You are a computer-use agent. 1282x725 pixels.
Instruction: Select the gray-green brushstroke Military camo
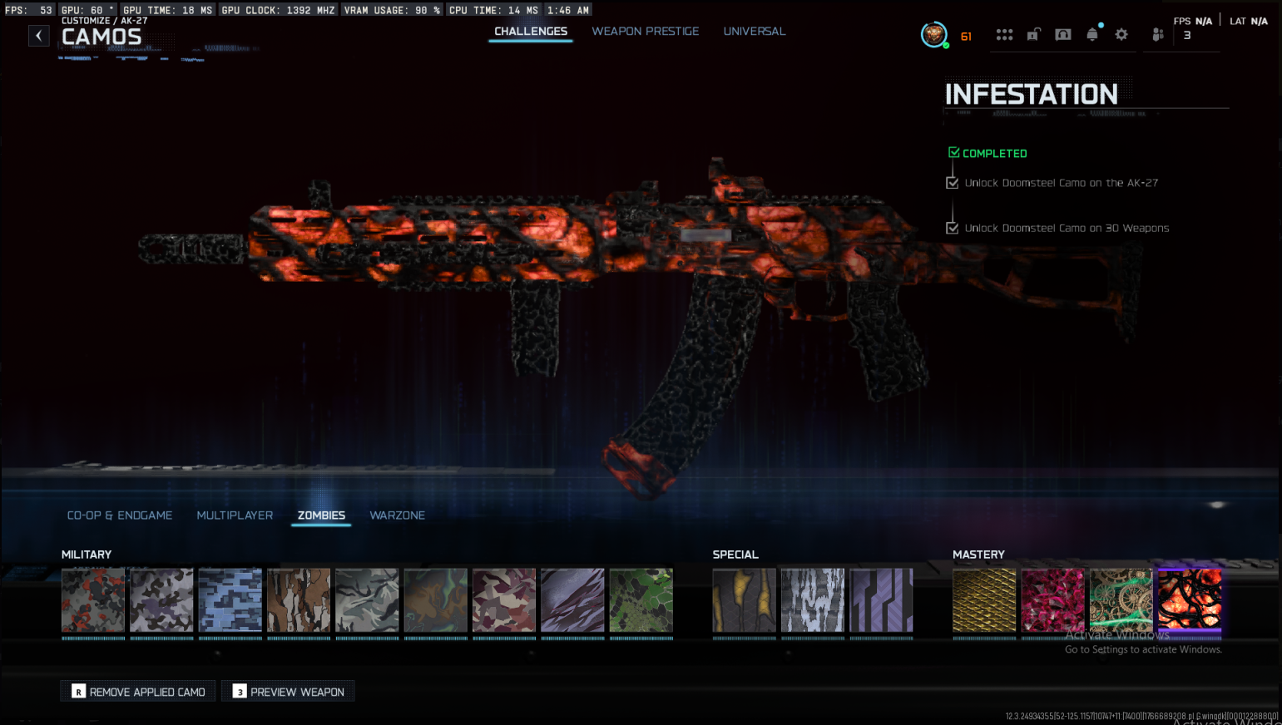pyautogui.click(x=367, y=600)
